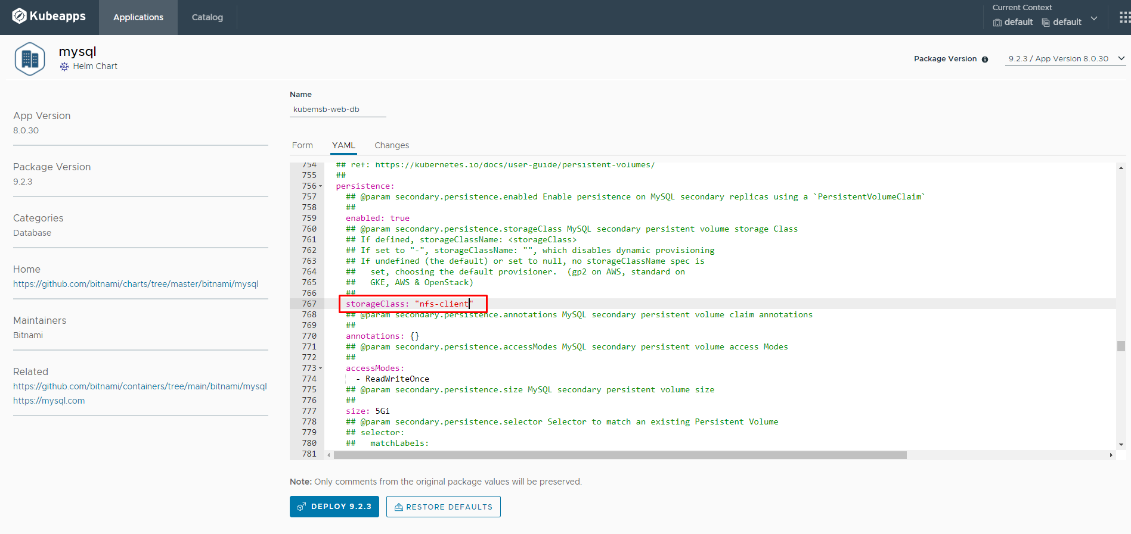Click the Helm Chart icon
This screenshot has height=534, width=1131.
point(64,67)
